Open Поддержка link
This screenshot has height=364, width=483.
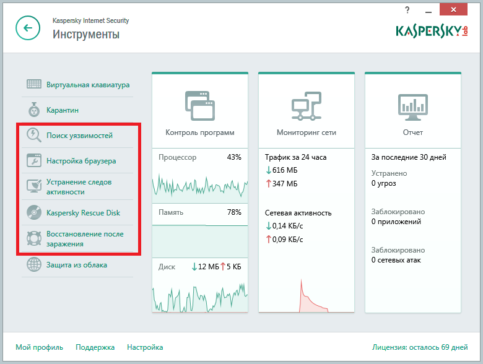pos(95,347)
